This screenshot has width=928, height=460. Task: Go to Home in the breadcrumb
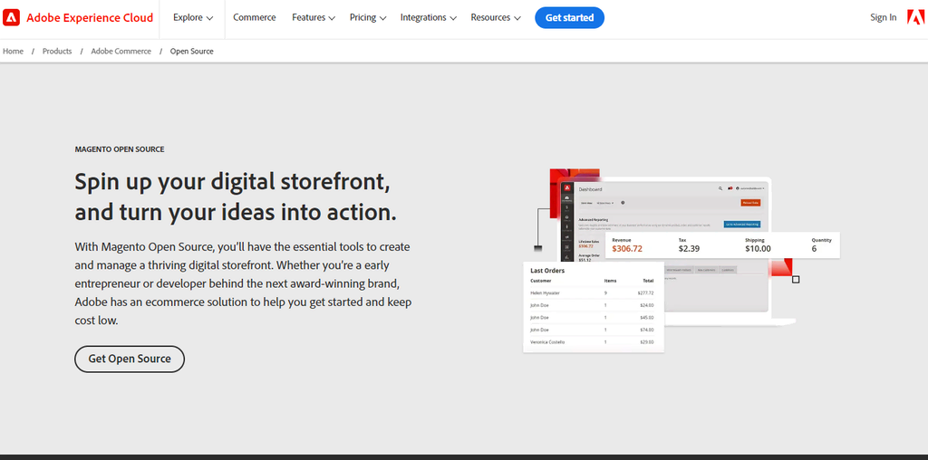[x=13, y=52]
